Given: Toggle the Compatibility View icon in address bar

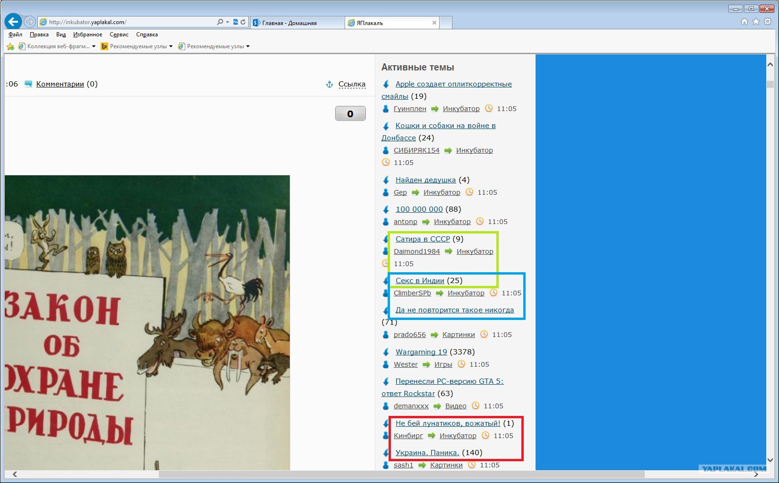Looking at the screenshot, I should tap(235, 22).
